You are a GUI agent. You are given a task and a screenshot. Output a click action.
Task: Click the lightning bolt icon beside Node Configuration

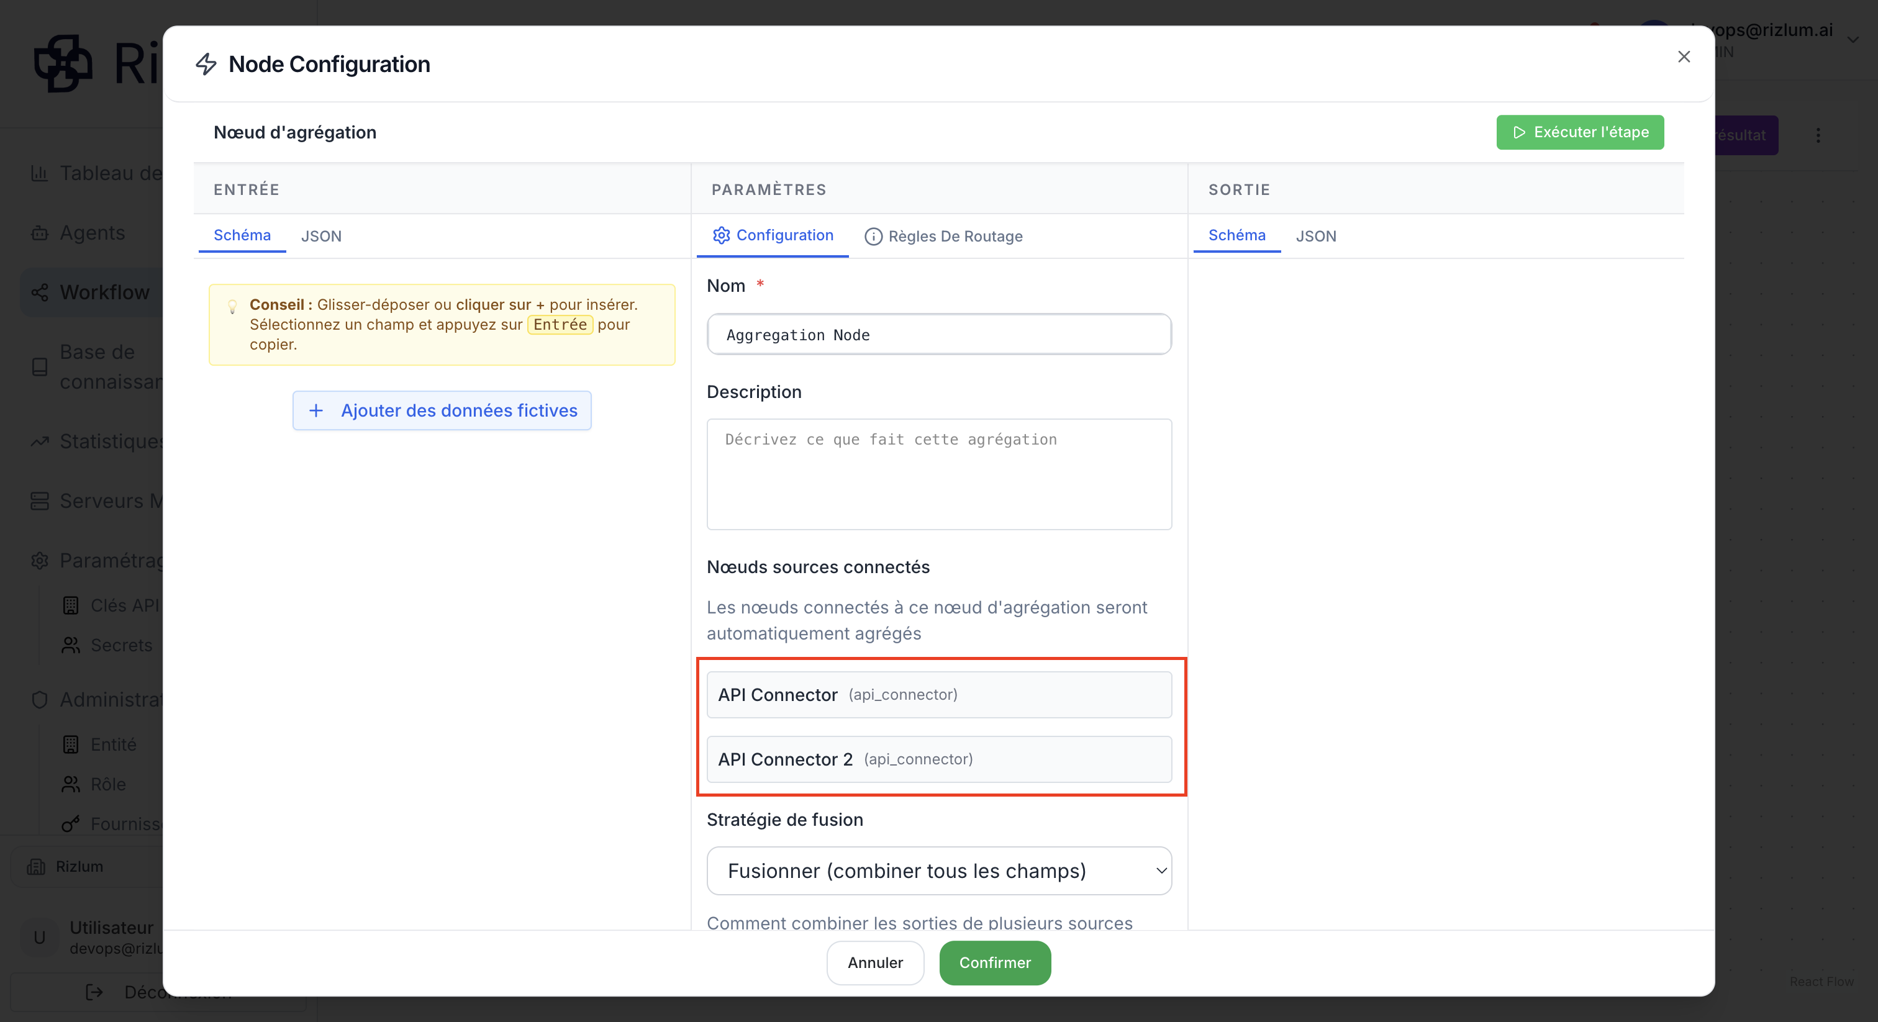(x=206, y=64)
